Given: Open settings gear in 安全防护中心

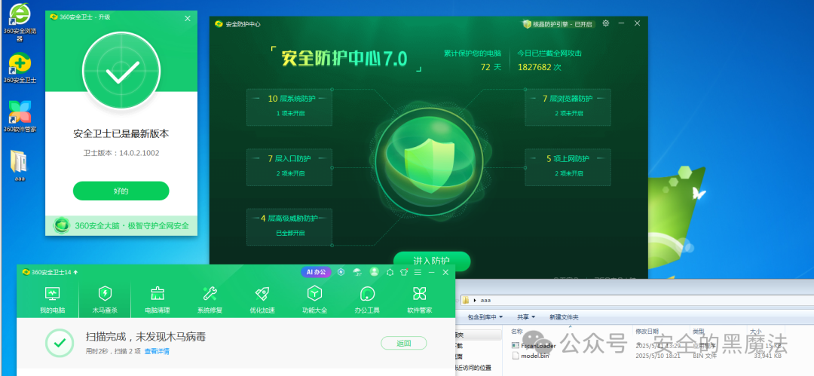Looking at the screenshot, I should point(606,23).
